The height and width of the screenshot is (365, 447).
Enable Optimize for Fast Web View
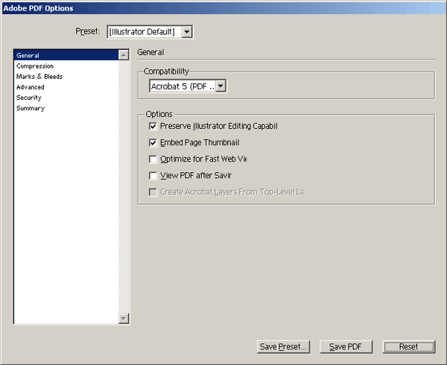[153, 159]
